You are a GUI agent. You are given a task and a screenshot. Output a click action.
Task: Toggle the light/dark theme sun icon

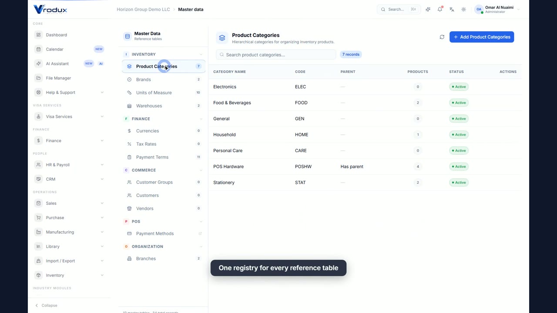tap(463, 9)
